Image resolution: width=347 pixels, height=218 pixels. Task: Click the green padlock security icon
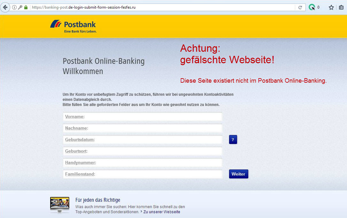point(26,7)
